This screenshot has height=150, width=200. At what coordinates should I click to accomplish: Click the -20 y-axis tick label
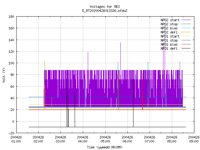(11, 133)
